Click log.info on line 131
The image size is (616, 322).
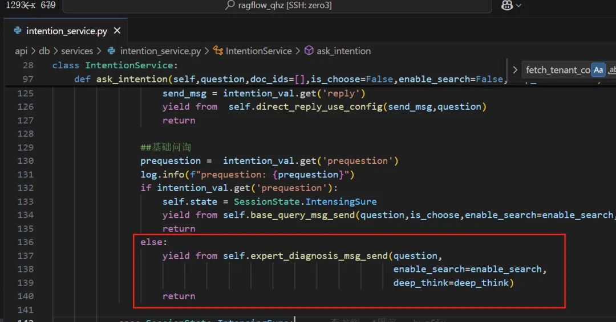[x=162, y=174]
